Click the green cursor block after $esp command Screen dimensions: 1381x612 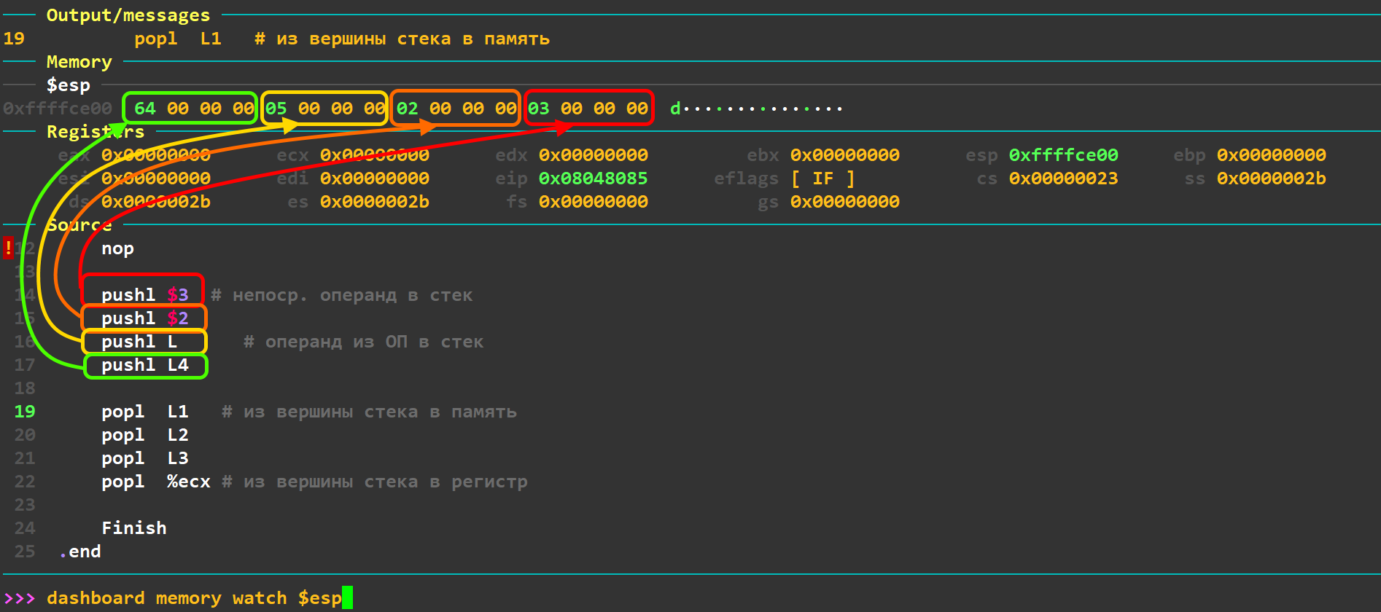[347, 598]
